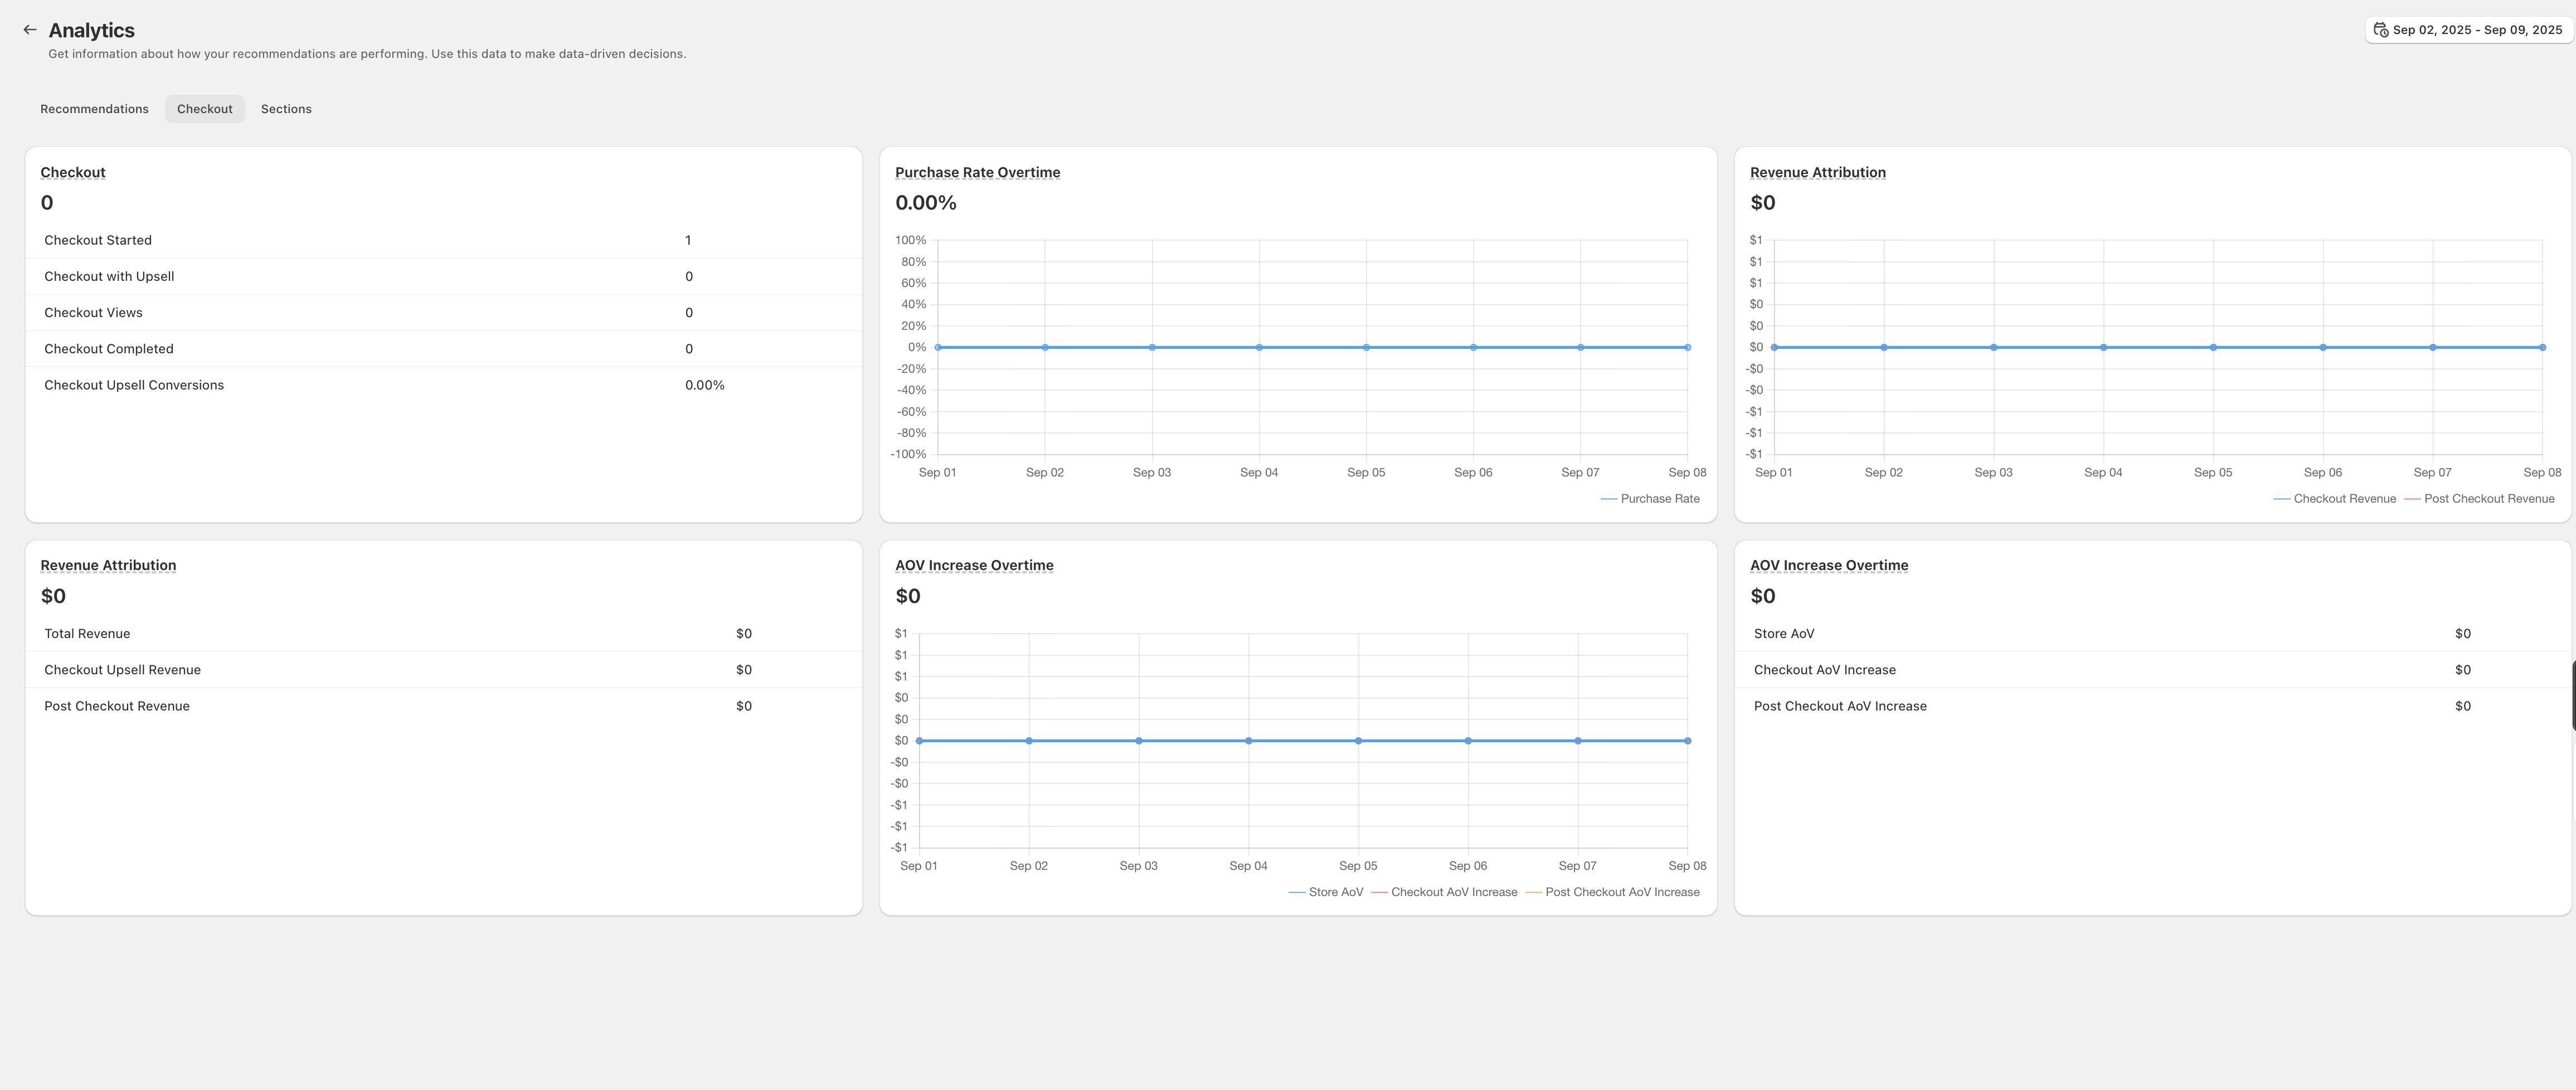This screenshot has height=1090, width=2576.
Task: Open the AOV Increase Overtime heading link
Action: 974,564
